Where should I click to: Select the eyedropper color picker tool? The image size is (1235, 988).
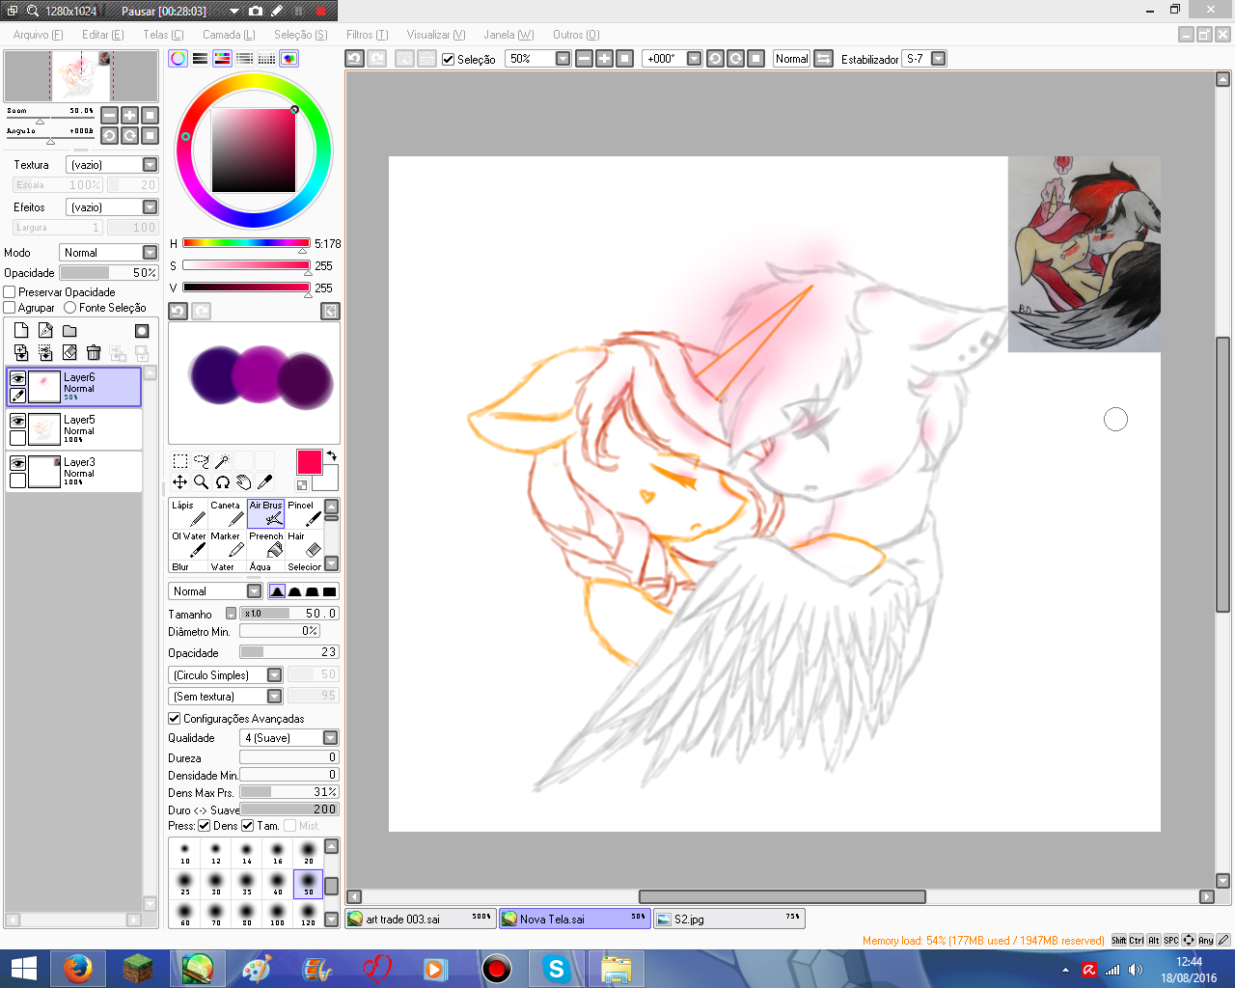(265, 481)
